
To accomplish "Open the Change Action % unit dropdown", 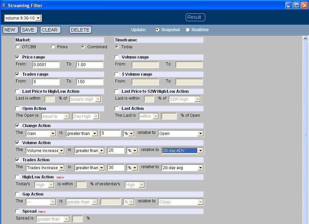I will tap(129, 133).
